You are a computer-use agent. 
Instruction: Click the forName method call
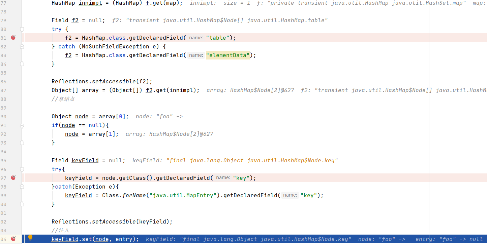coord(134,195)
